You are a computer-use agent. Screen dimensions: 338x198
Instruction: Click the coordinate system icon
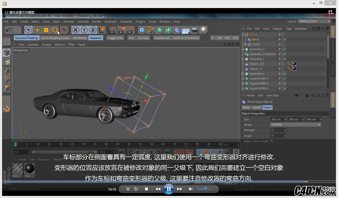coord(102,30)
